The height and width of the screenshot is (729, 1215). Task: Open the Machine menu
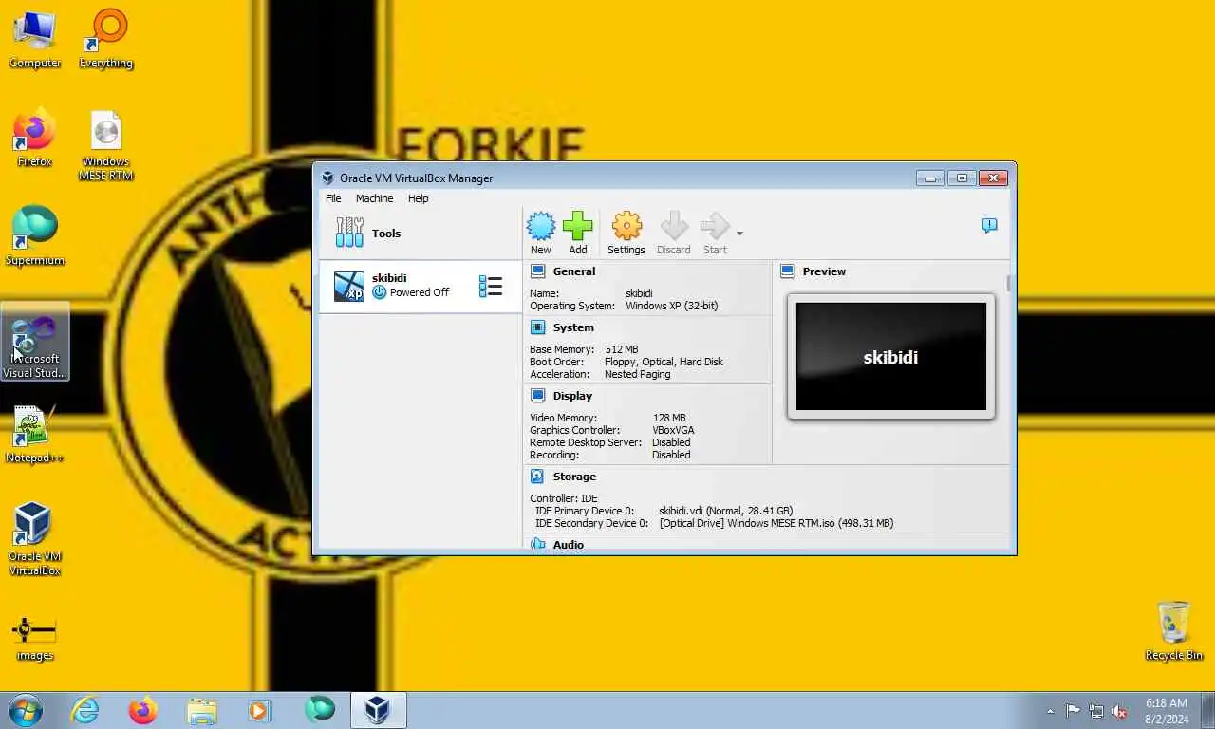click(374, 198)
